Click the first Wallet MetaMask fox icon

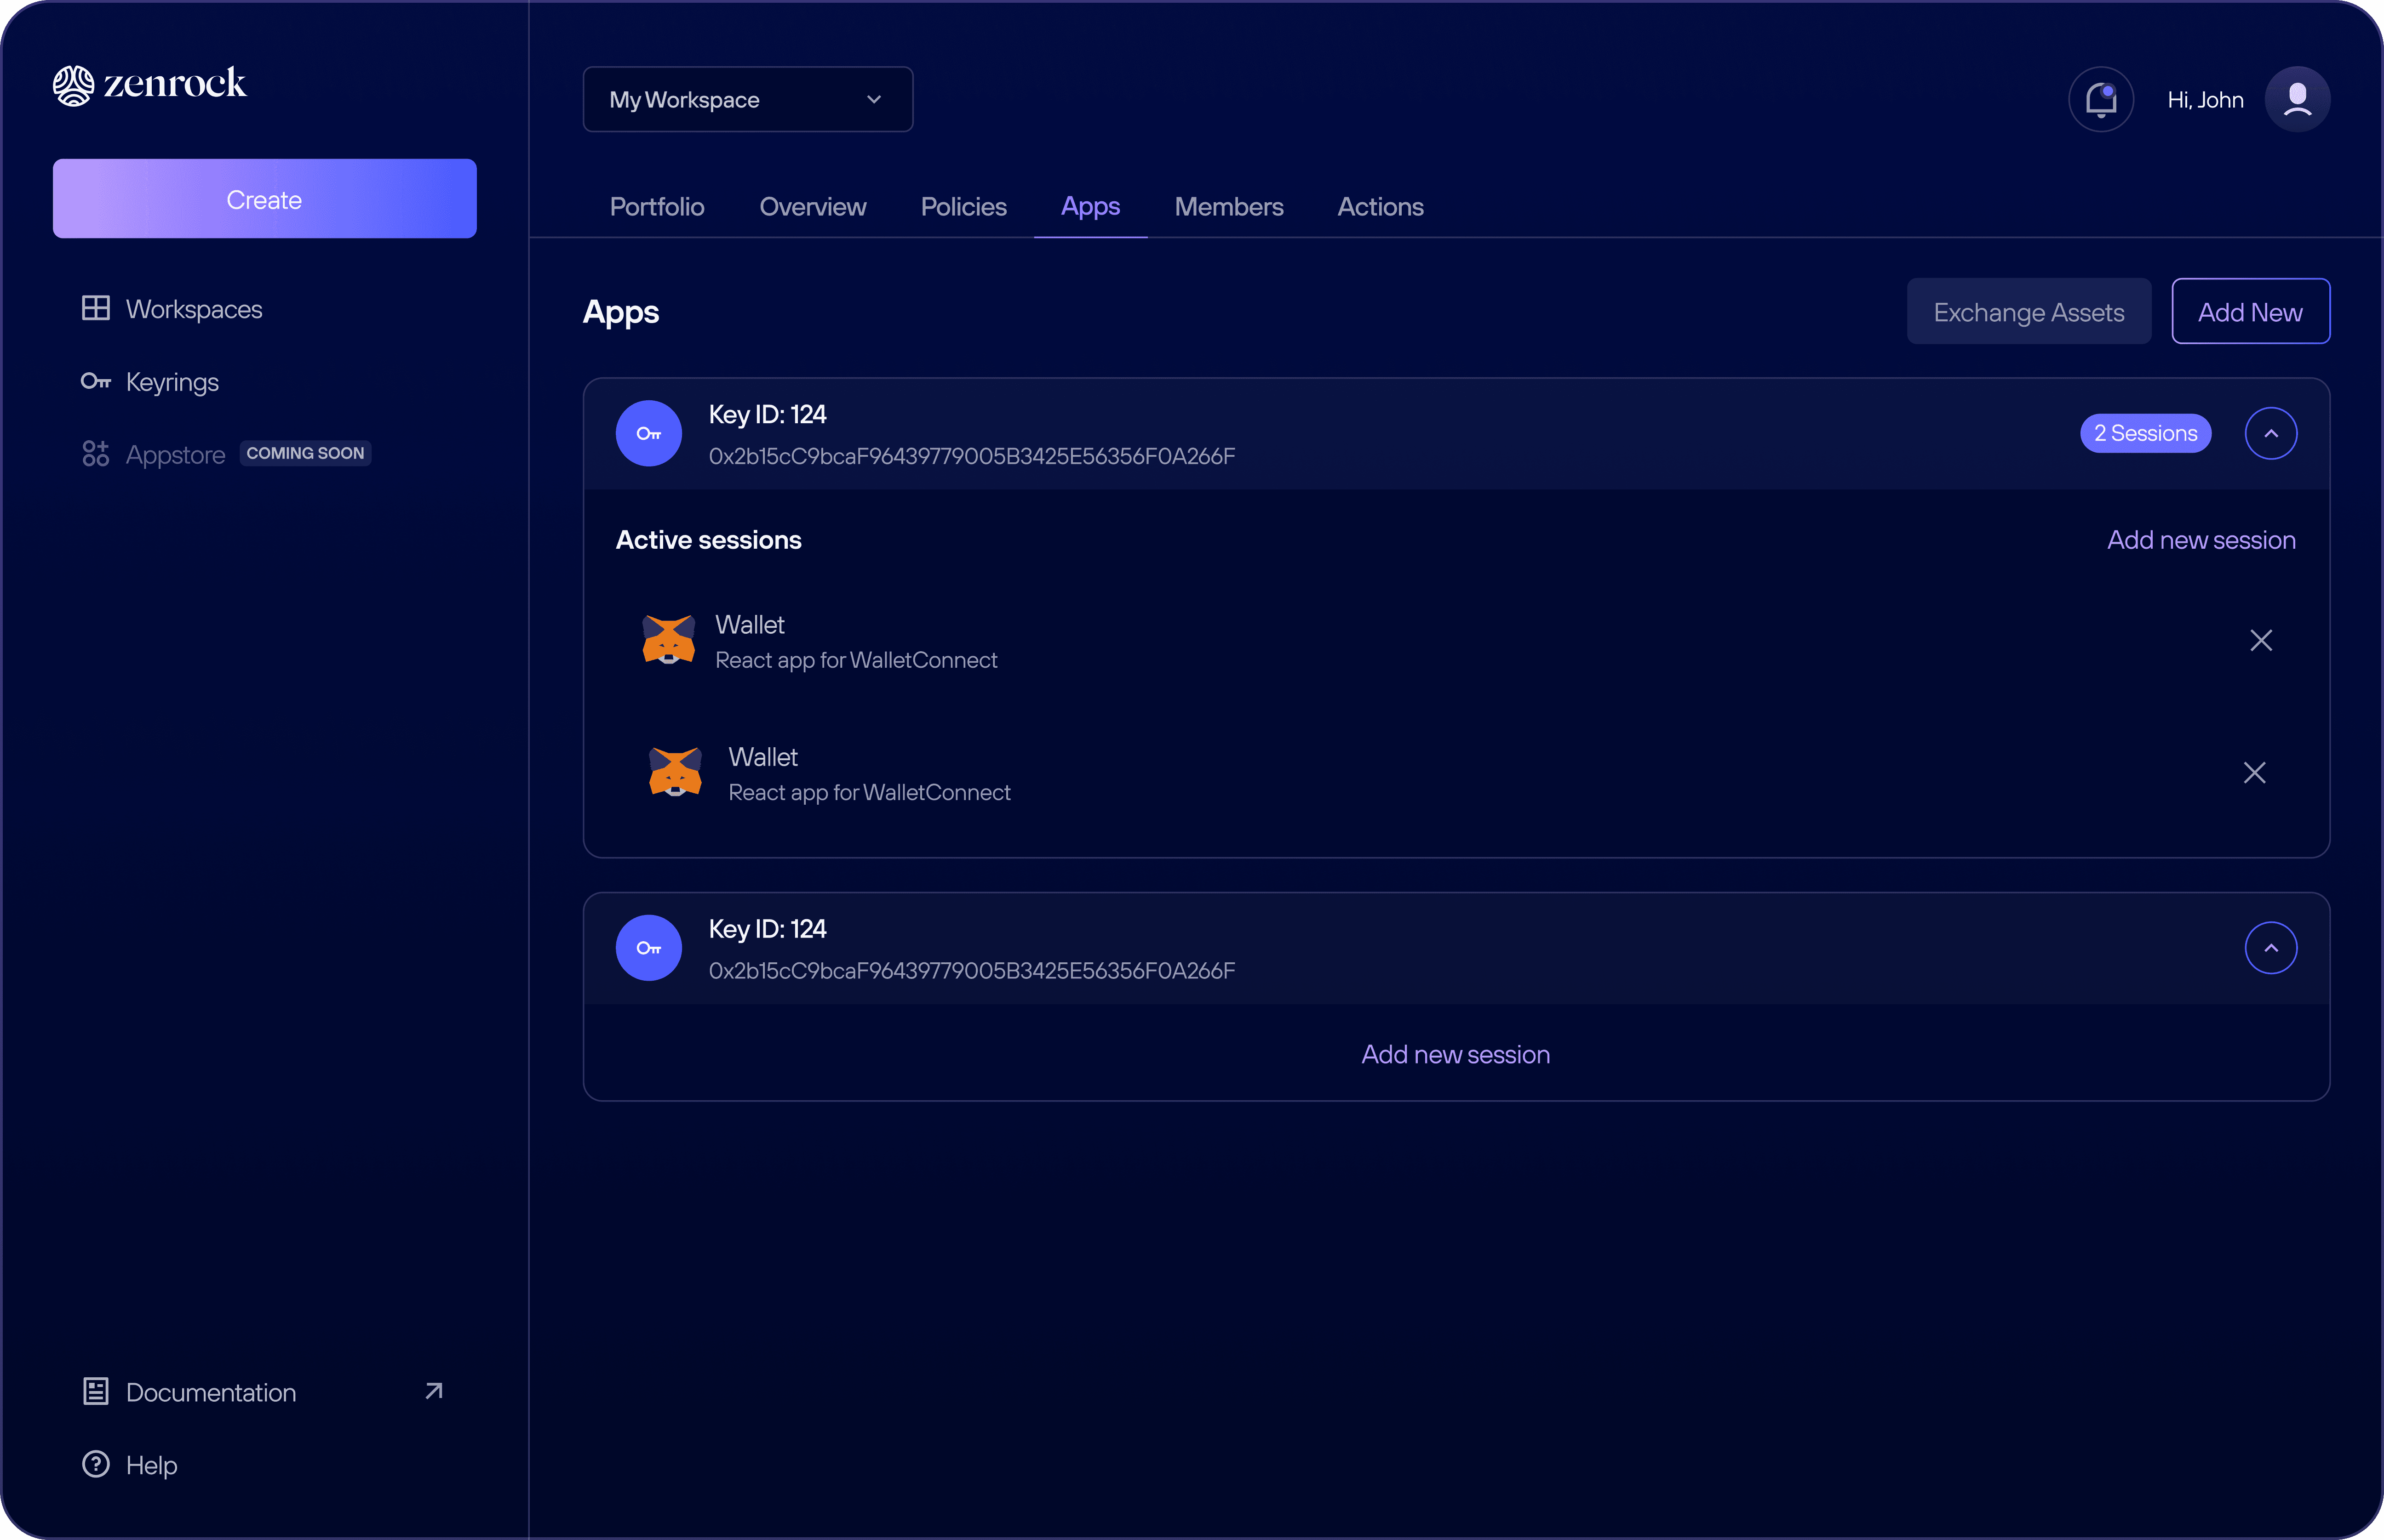(x=668, y=640)
